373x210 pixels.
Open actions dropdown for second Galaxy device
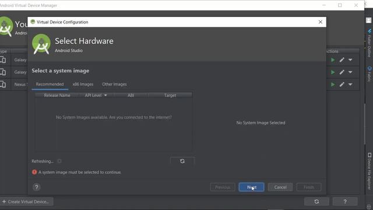click(350, 72)
